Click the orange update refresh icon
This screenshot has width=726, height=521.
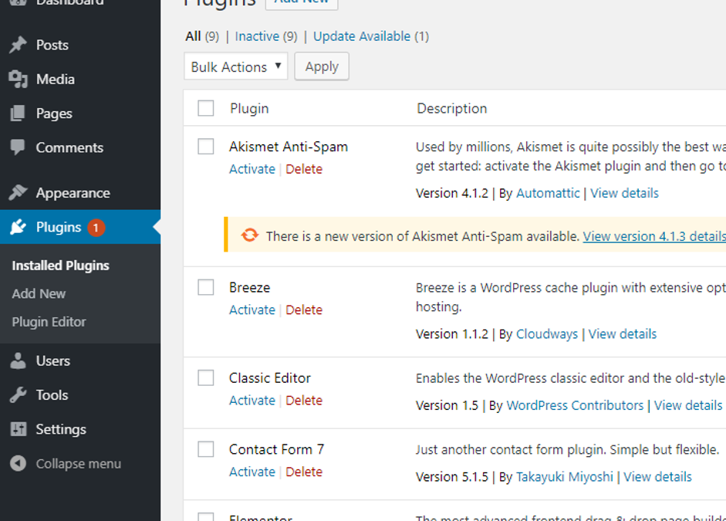click(x=249, y=235)
